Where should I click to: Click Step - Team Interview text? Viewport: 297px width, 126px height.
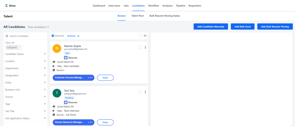[x=68, y=111]
